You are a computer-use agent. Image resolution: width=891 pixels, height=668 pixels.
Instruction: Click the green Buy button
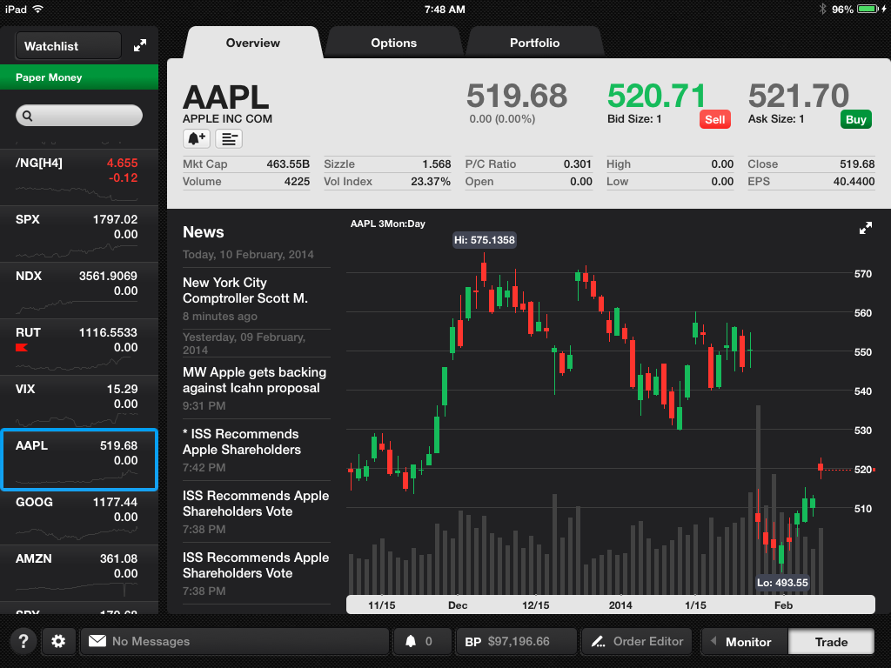(x=856, y=119)
